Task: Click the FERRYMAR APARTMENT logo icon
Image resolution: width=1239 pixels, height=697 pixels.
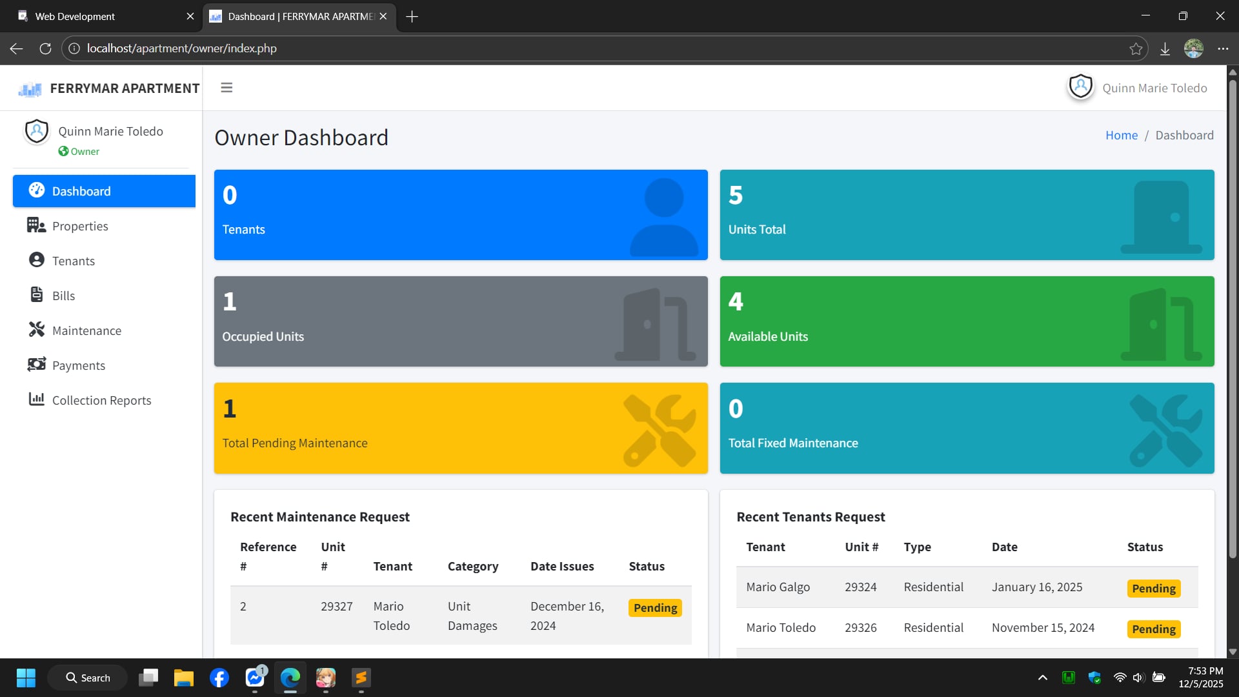Action: coord(30,89)
